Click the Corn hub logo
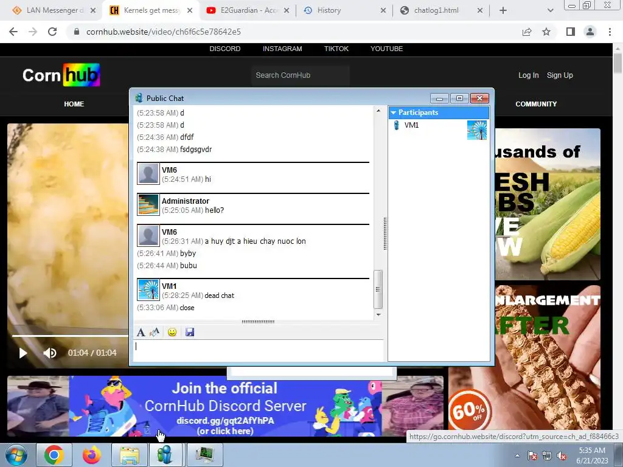Image resolution: width=623 pixels, height=467 pixels. tap(61, 75)
